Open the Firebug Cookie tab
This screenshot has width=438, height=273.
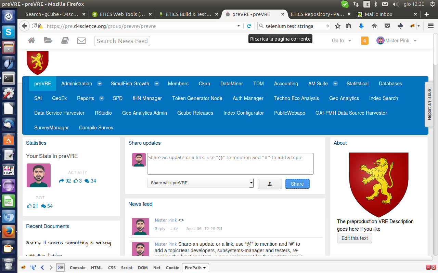pyautogui.click(x=172, y=268)
